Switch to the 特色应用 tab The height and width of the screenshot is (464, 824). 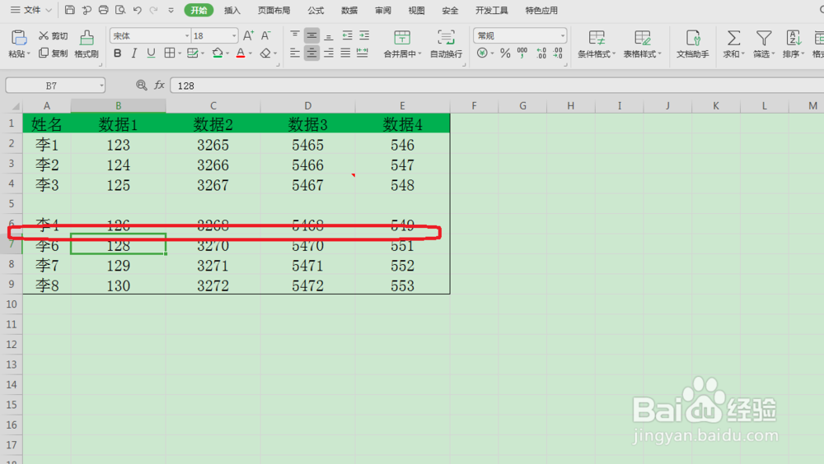coord(541,10)
